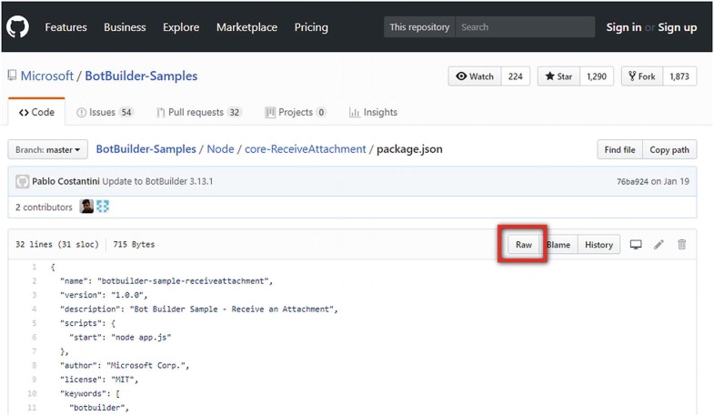This screenshot has height=416, width=714.
Task: Fork the repository
Action: click(641, 76)
